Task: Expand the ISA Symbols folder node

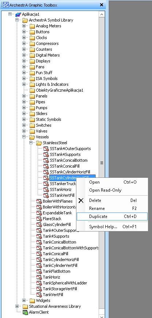Action: click(x=24, y=78)
